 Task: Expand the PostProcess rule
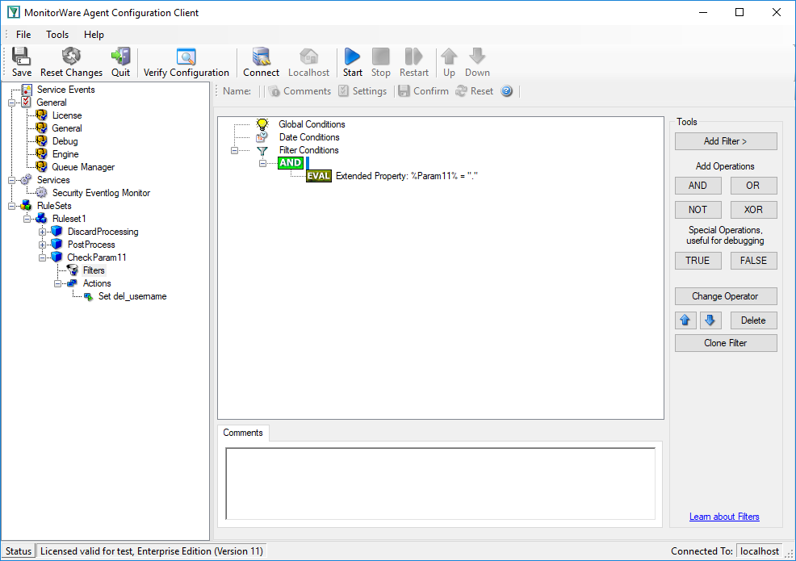click(42, 245)
